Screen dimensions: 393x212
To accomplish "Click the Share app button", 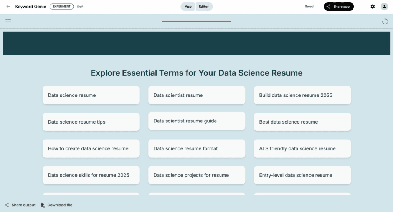I will coord(339,7).
